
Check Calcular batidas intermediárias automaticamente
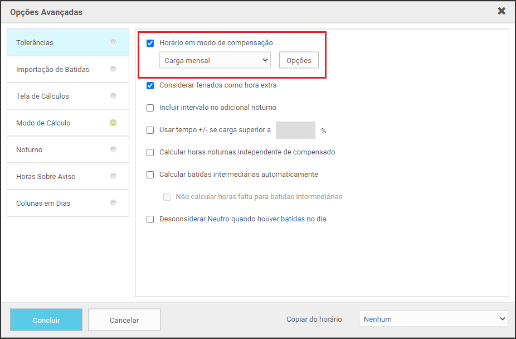150,175
